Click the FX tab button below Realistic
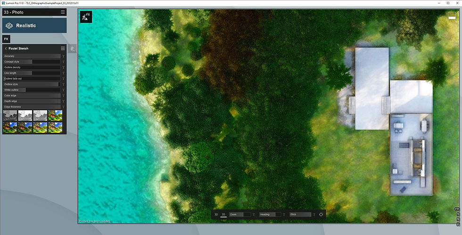462x235 pixels. point(6,39)
